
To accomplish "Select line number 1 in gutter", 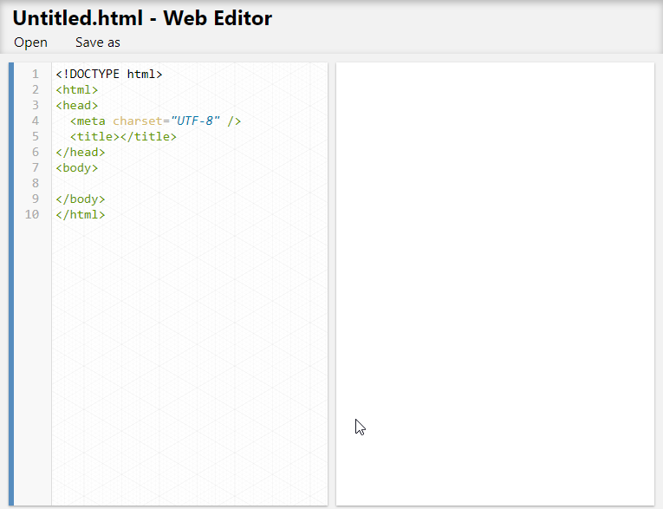I will coord(36,74).
